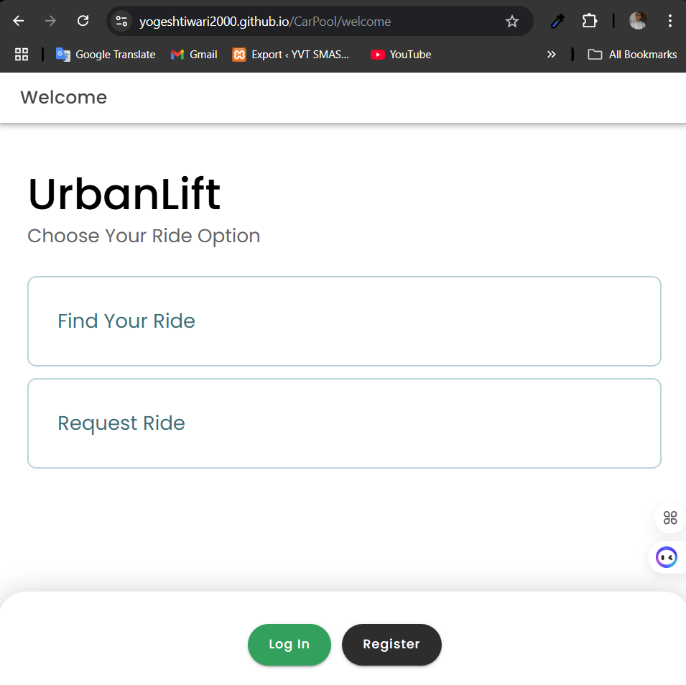Open the color picker eyedropper extension
Image resolution: width=686 pixels, height=685 pixels.
(x=557, y=22)
